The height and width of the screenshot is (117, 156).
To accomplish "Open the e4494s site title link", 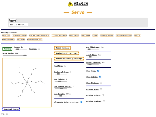I will click(81, 4).
